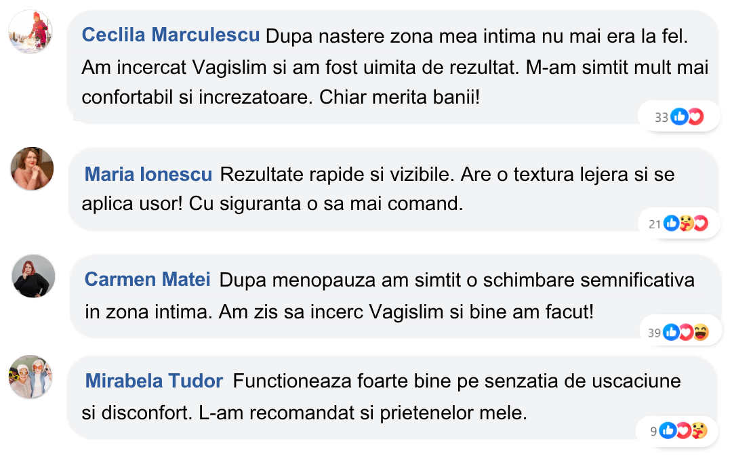Click the care reaction on Mirabela Tudor's comment
The height and width of the screenshot is (462, 732).
point(699,429)
